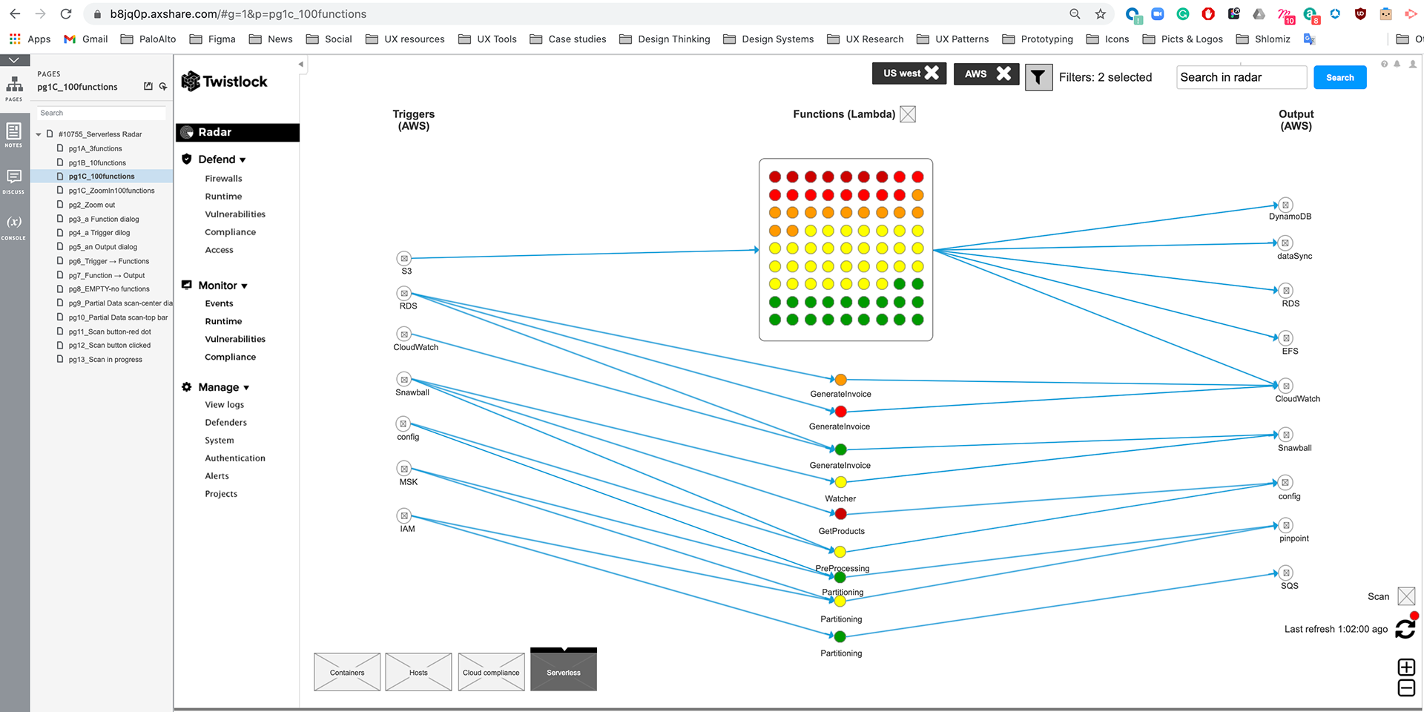1424x712 pixels.
Task: Open View logs under Manage
Action: (224, 405)
